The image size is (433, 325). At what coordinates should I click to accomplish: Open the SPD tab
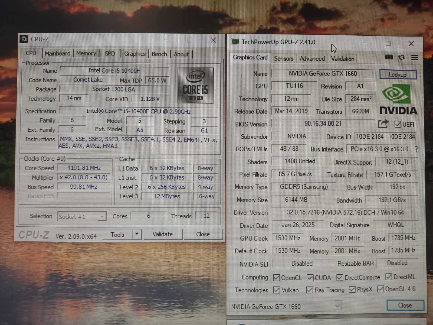[110, 54]
